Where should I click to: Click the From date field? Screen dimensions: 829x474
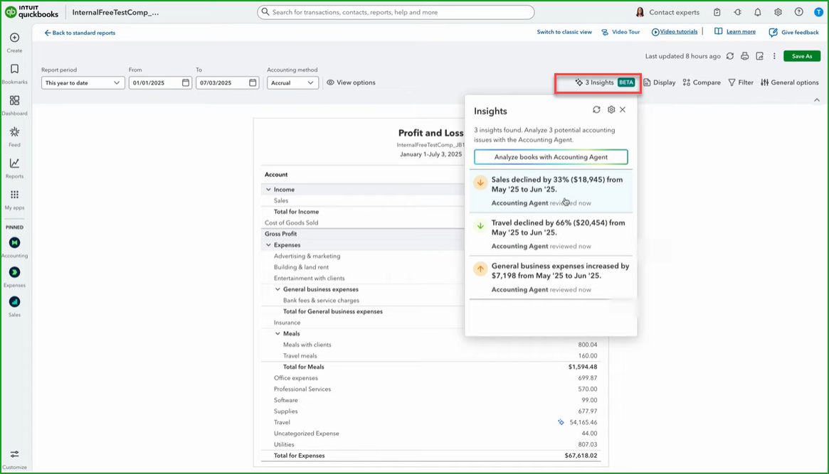pyautogui.click(x=160, y=83)
